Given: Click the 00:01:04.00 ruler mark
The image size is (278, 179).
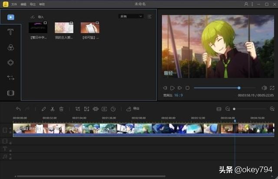Looking at the screenshot, I should pos(79,118).
